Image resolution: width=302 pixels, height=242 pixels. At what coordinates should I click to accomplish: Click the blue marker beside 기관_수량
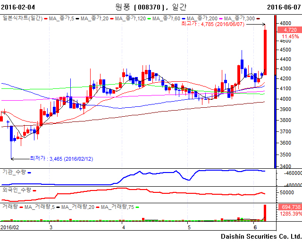click(x=29, y=173)
